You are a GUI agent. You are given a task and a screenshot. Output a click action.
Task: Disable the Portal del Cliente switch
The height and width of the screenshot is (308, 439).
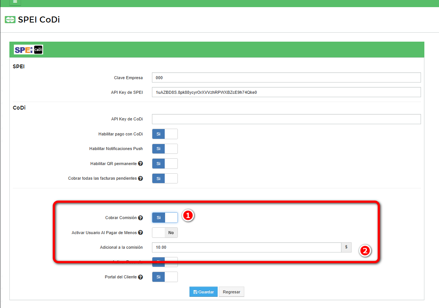click(165, 277)
